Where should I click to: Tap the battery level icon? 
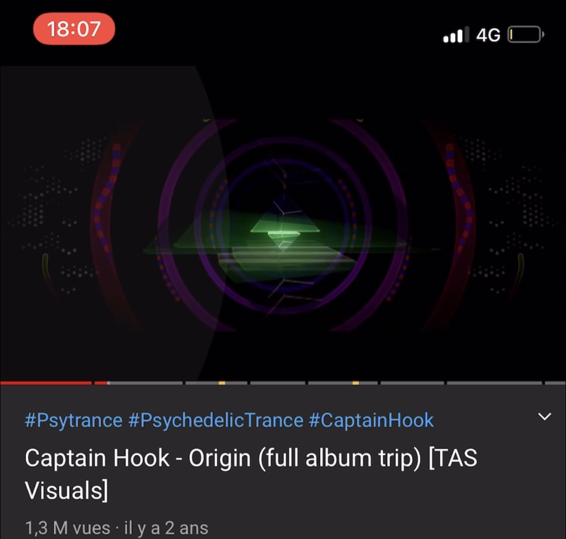pyautogui.click(x=526, y=35)
